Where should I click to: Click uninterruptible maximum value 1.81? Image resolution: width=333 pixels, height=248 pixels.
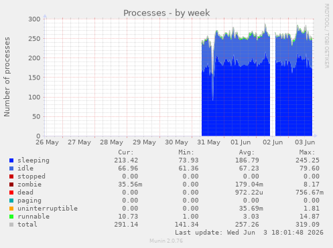click(x=312, y=209)
